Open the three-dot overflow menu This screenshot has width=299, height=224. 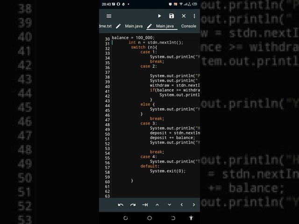(194, 16)
